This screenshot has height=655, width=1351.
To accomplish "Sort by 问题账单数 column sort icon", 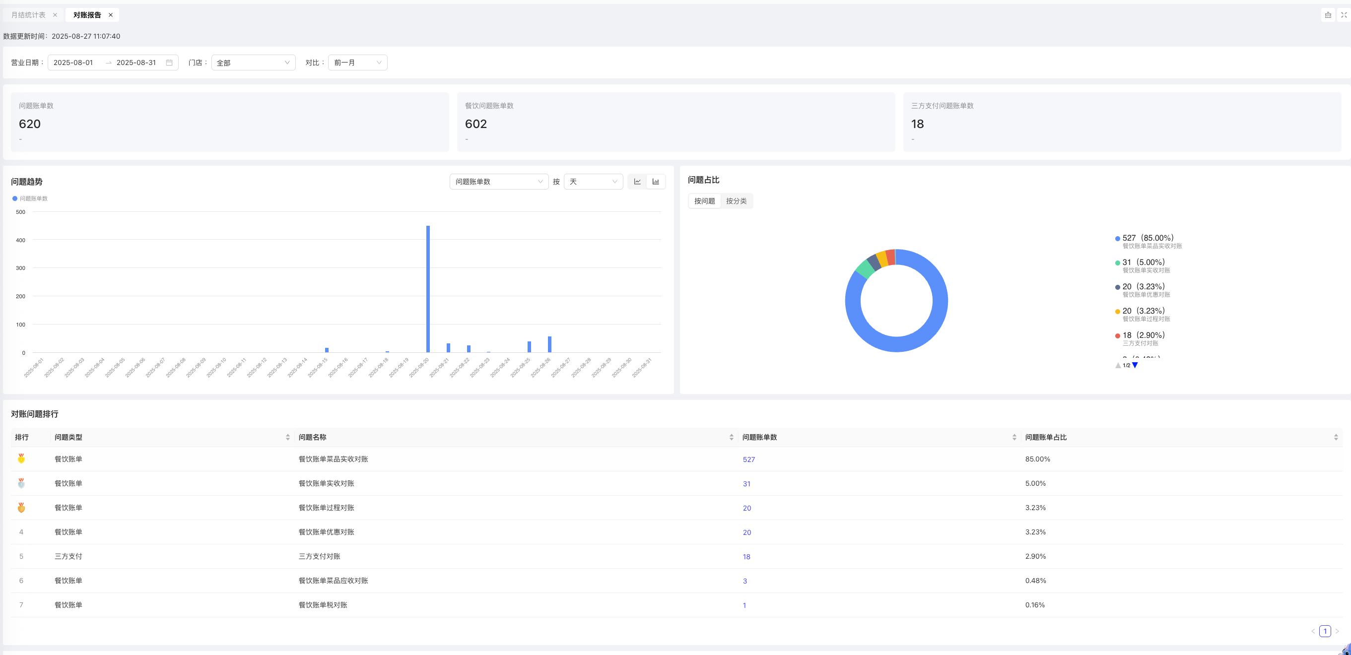I will (x=1014, y=437).
